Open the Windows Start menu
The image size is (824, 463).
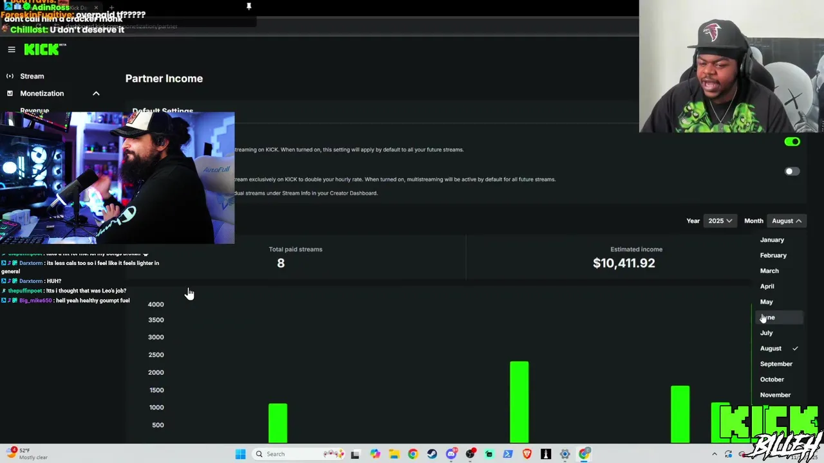coord(240,454)
